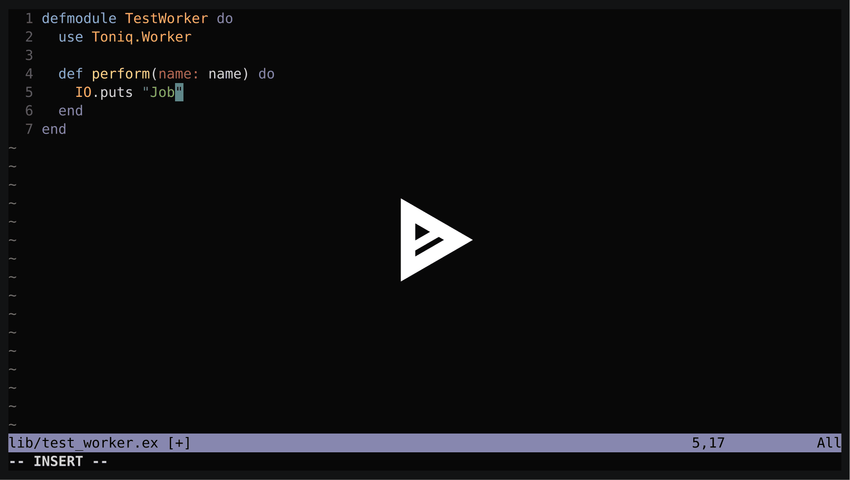850x480 pixels.
Task: Click the final end on line 7
Action: [53, 129]
